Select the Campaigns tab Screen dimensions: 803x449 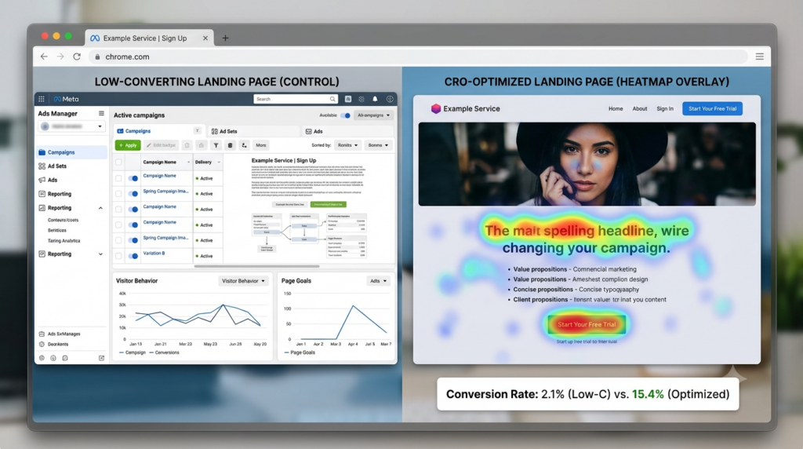(158, 131)
